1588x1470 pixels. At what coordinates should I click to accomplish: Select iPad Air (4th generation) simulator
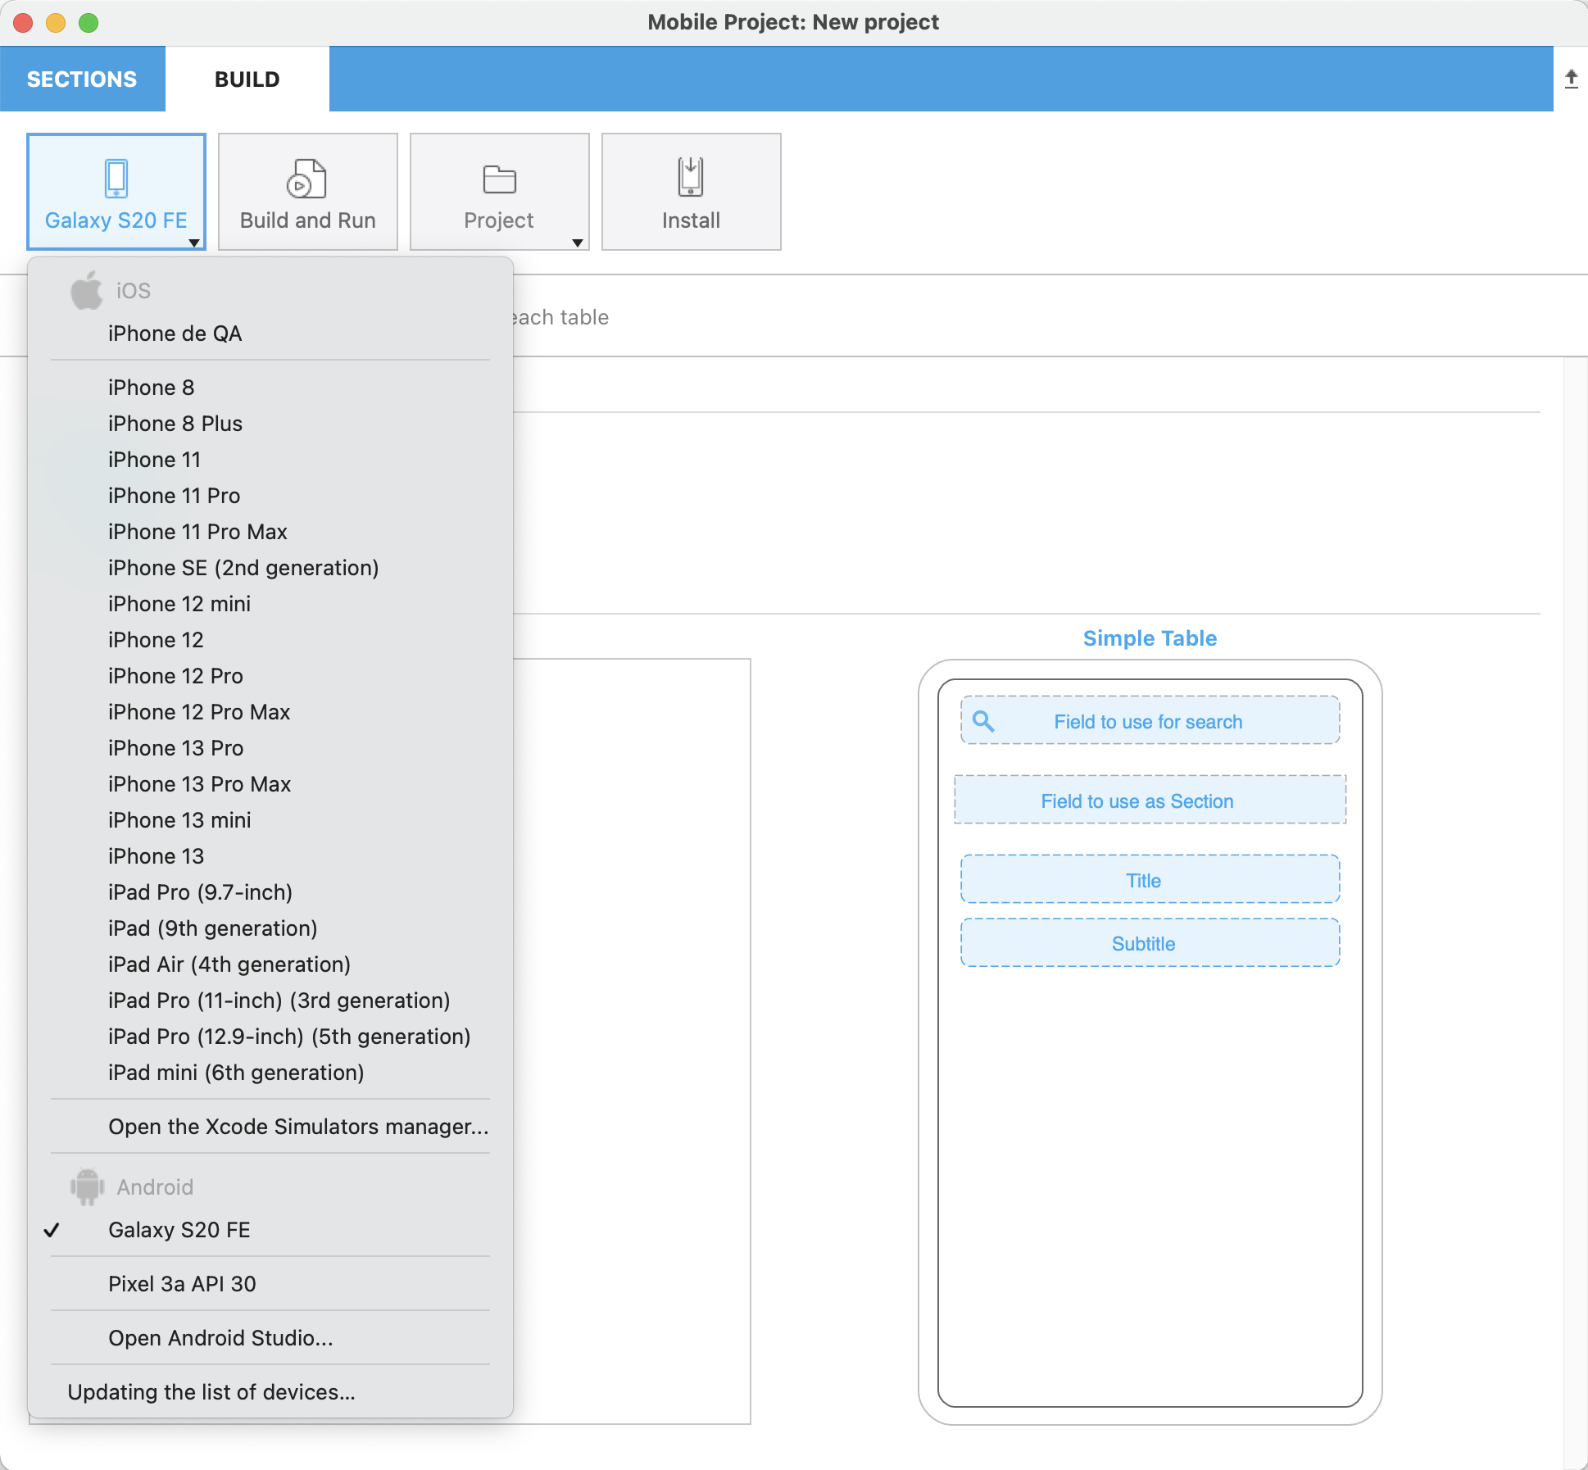270,964
